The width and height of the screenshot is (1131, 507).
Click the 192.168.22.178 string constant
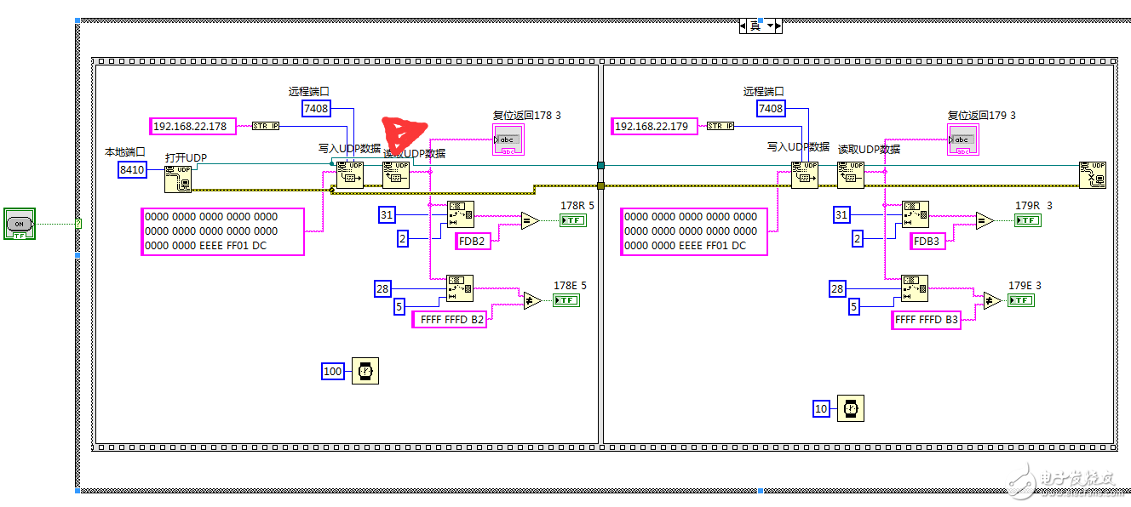pyautogui.click(x=192, y=126)
